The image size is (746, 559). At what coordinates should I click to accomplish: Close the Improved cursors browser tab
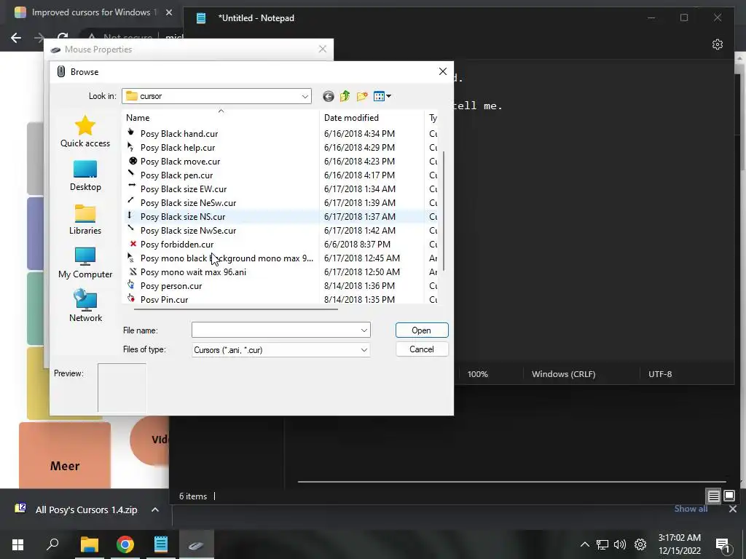[169, 12]
